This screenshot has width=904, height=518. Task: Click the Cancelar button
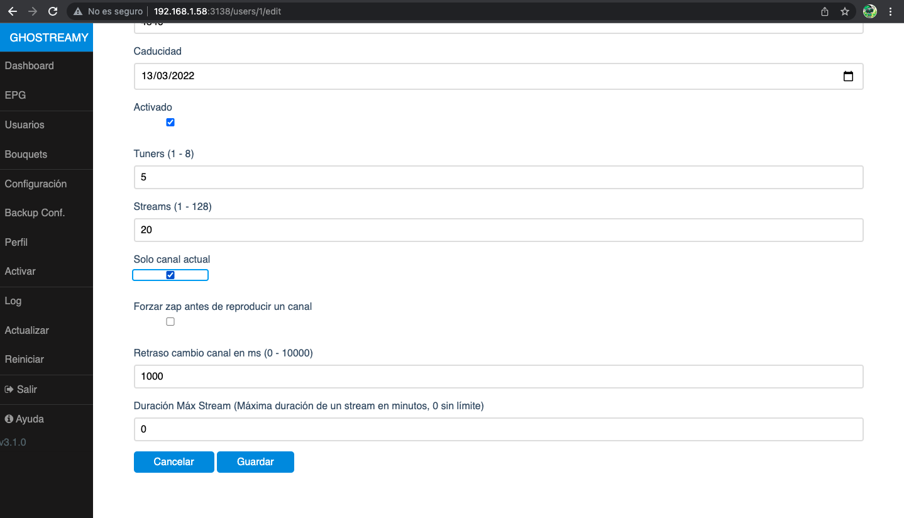[x=174, y=462]
